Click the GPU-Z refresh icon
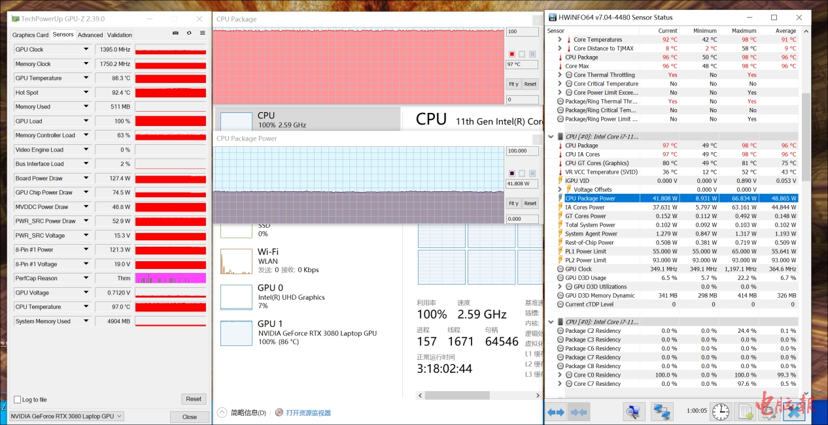This screenshot has width=828, height=425. point(189,33)
